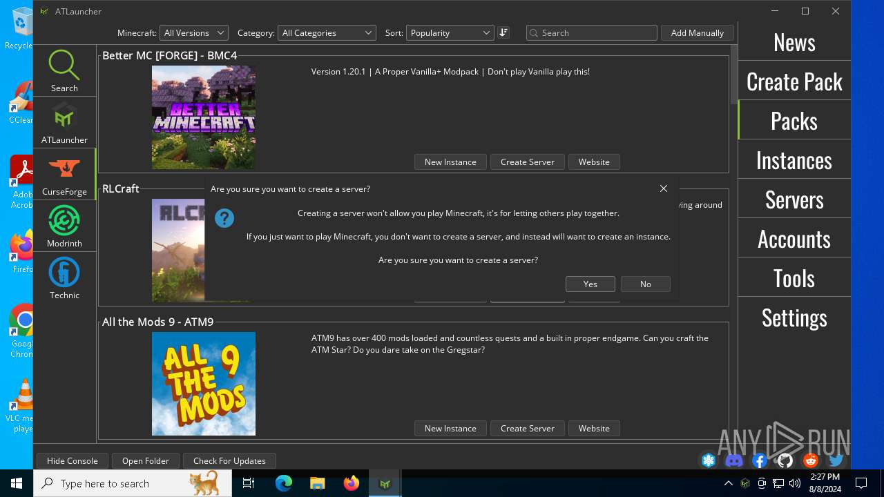
Task: Click Add Manually button
Action: point(698,32)
